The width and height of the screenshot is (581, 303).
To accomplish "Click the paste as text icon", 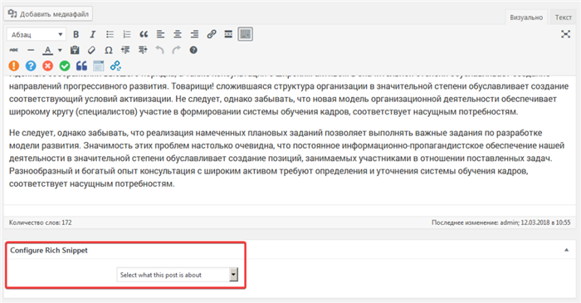I will tap(75, 50).
